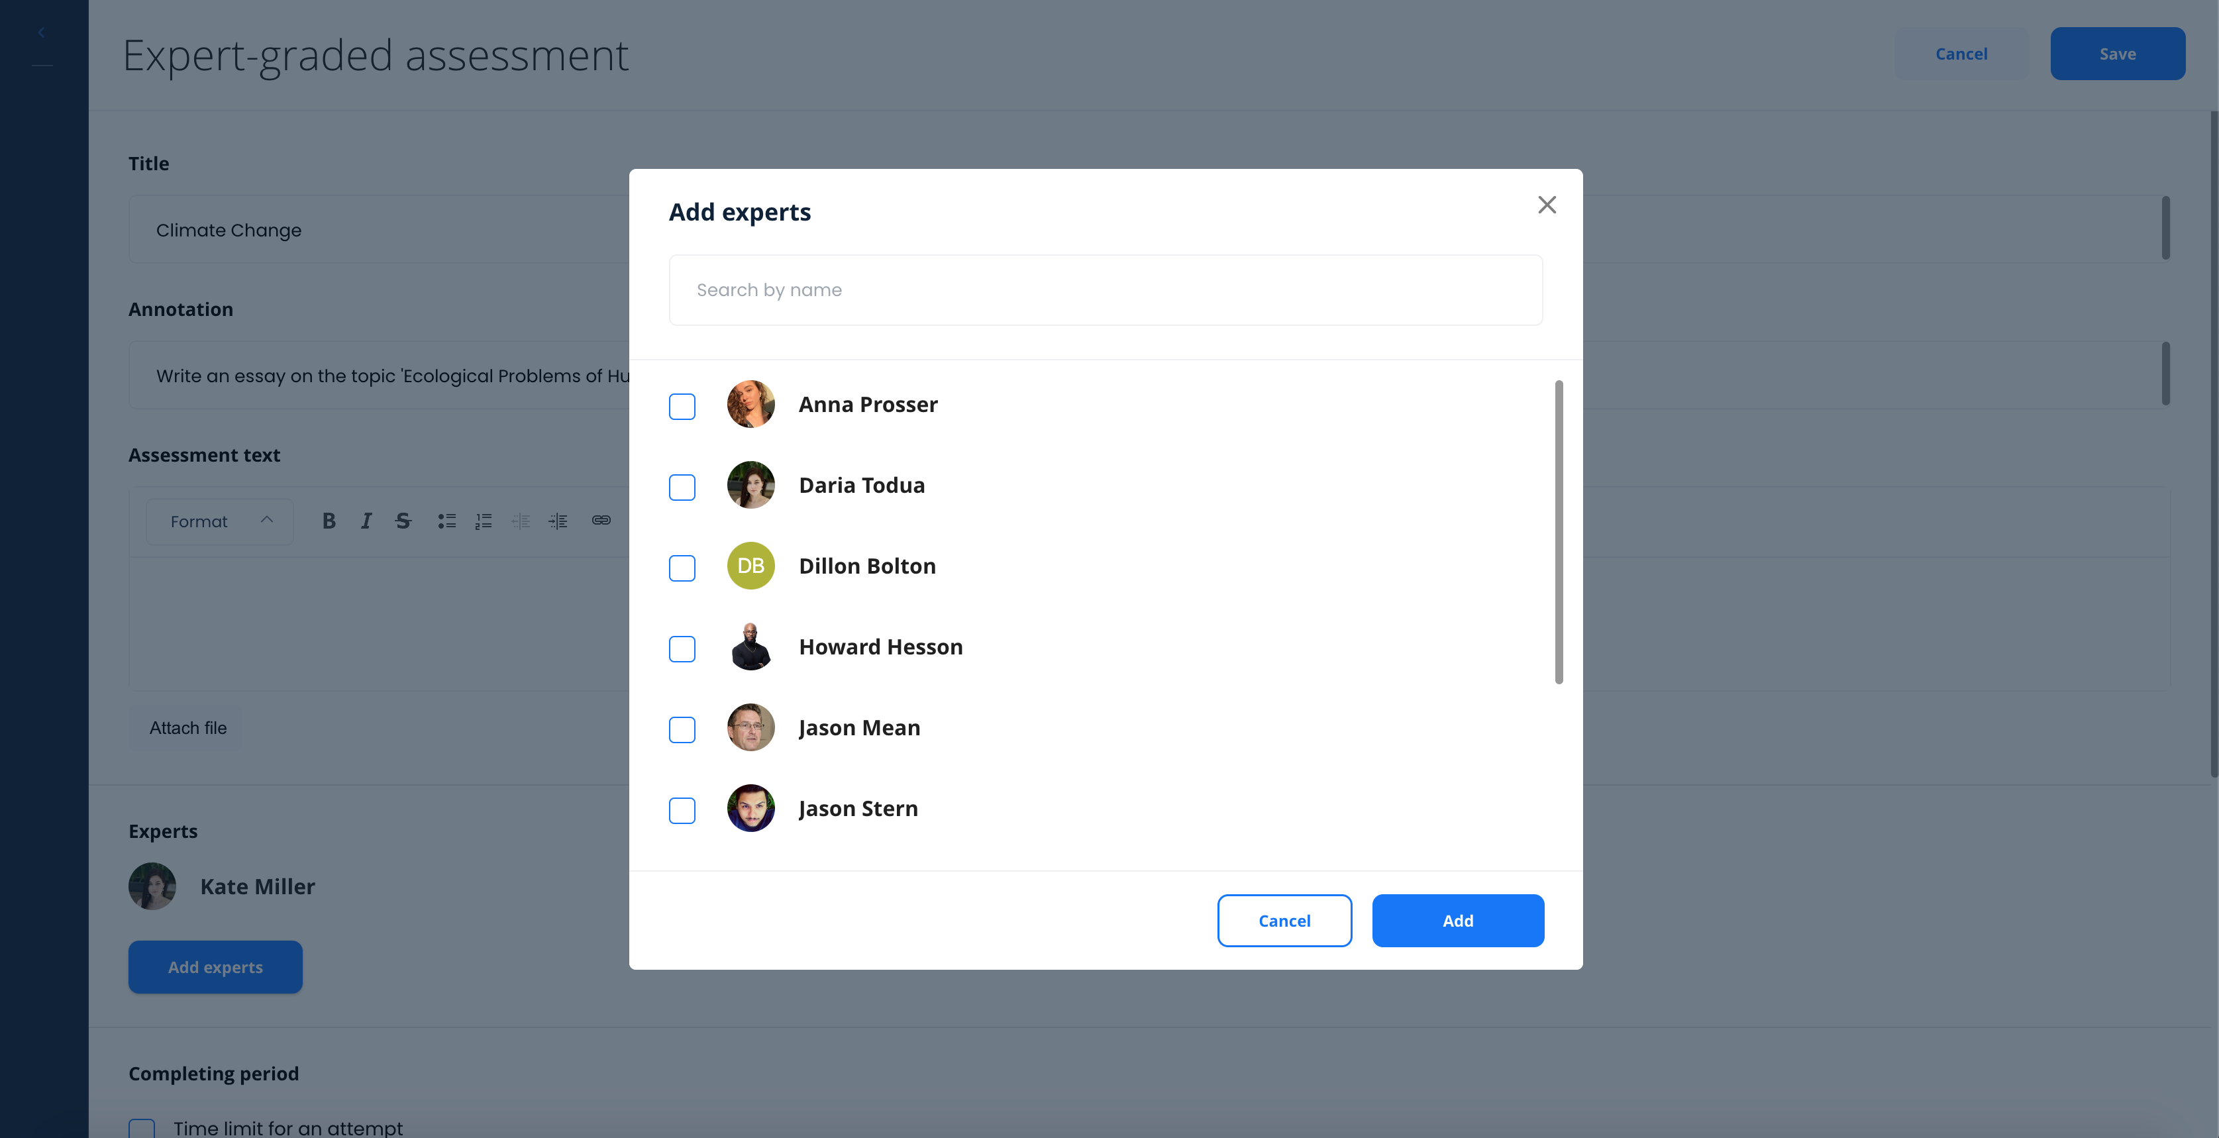This screenshot has height=1138, width=2219.
Task: Insert a numbered list in the editor
Action: pyautogui.click(x=484, y=521)
